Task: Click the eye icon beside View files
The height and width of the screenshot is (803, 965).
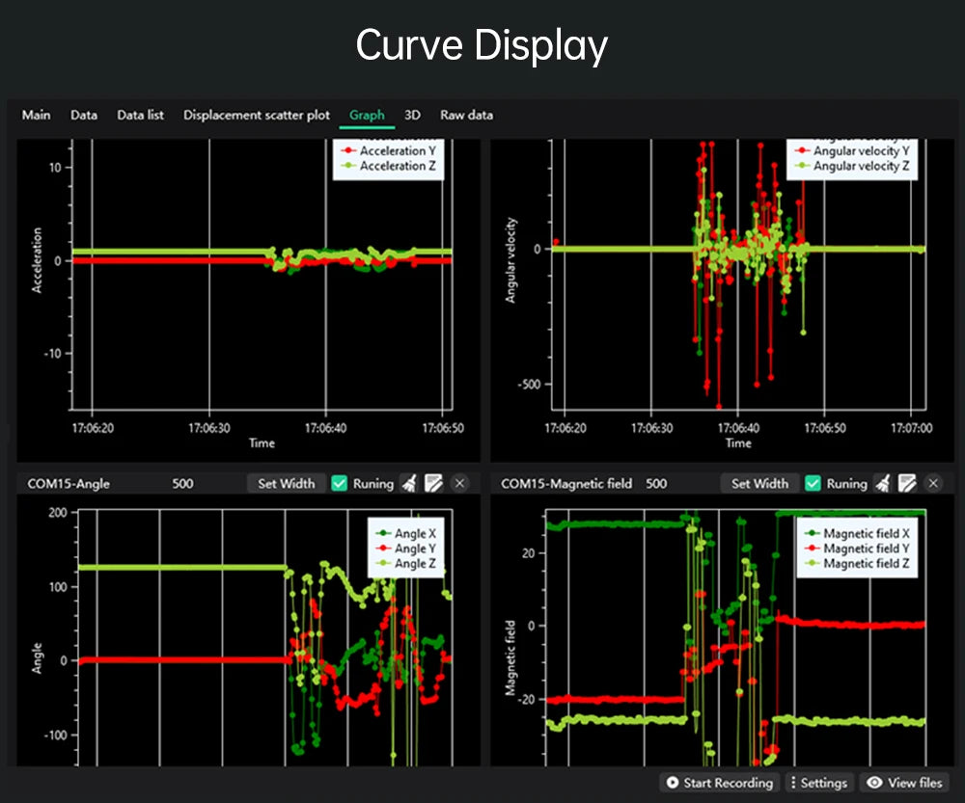Action: 874,782
